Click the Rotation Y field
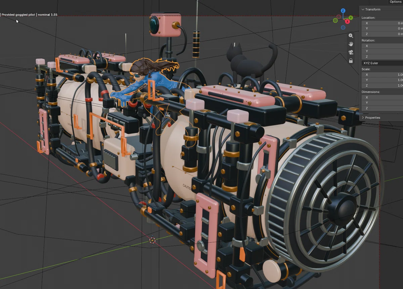403x289 pixels. 383,51
